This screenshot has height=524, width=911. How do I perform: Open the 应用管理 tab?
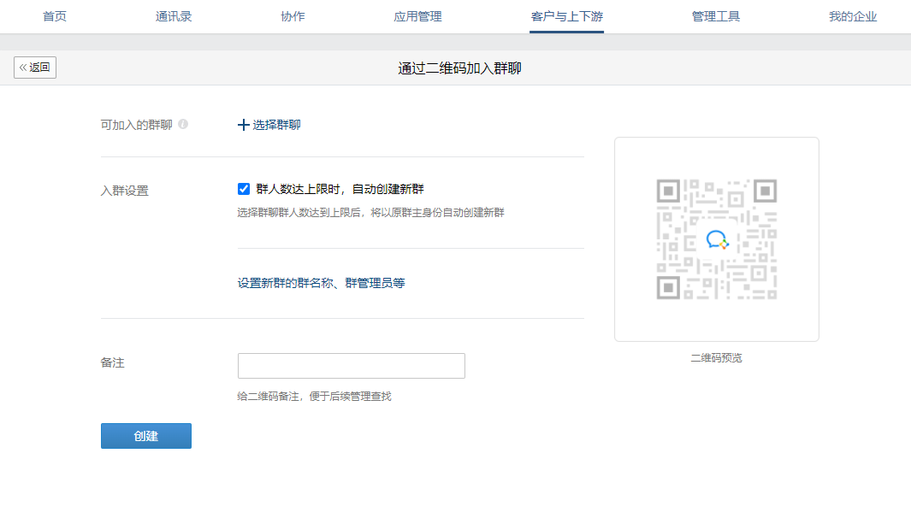(x=417, y=16)
